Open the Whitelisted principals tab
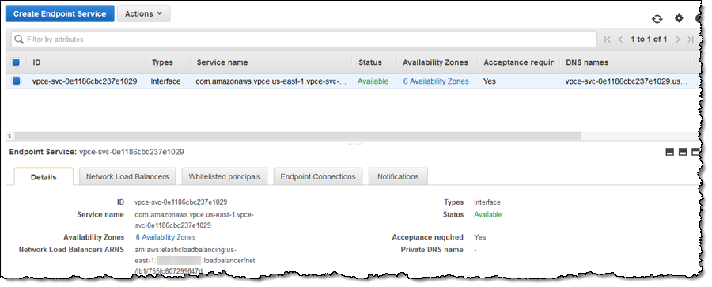 [225, 176]
